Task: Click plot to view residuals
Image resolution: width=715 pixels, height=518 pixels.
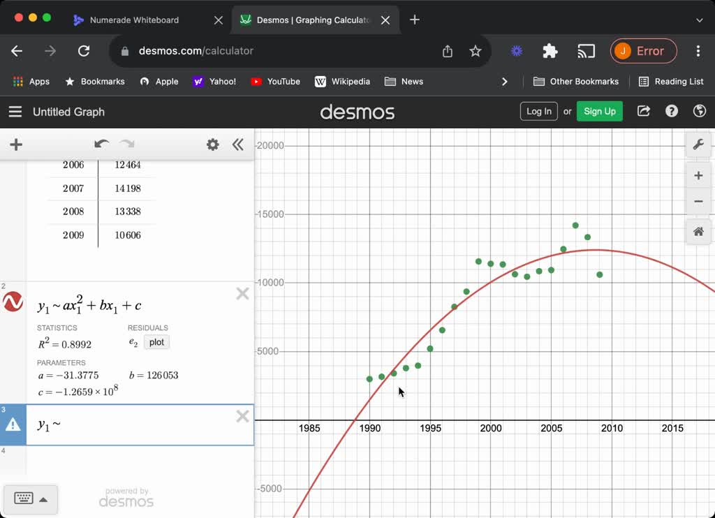Action: (156, 342)
